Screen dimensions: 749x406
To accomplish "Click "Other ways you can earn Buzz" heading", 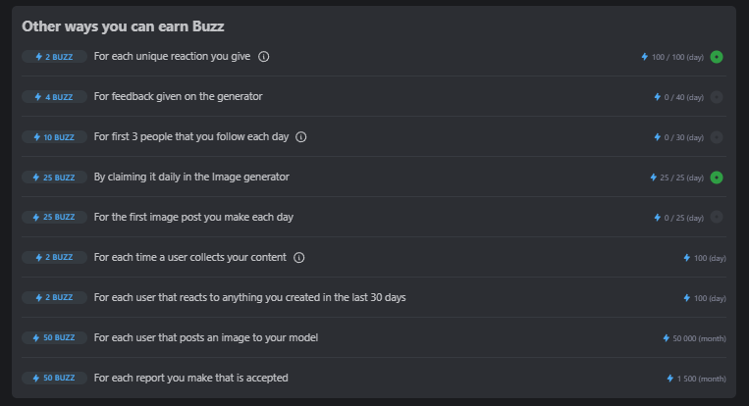I will click(123, 26).
